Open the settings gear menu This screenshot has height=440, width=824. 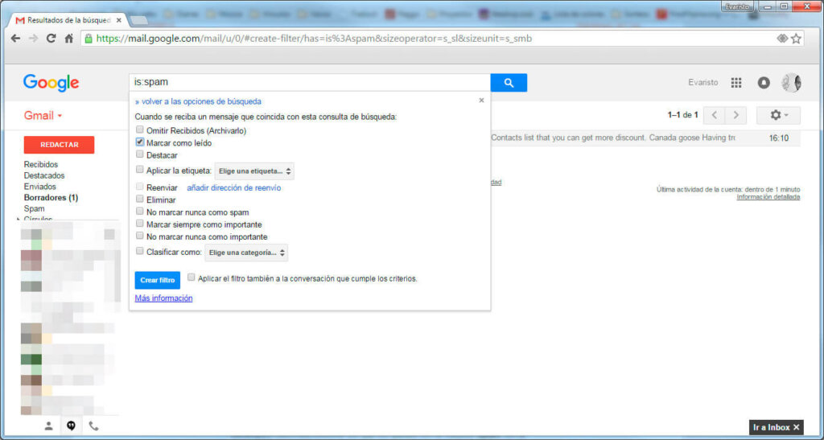(778, 115)
